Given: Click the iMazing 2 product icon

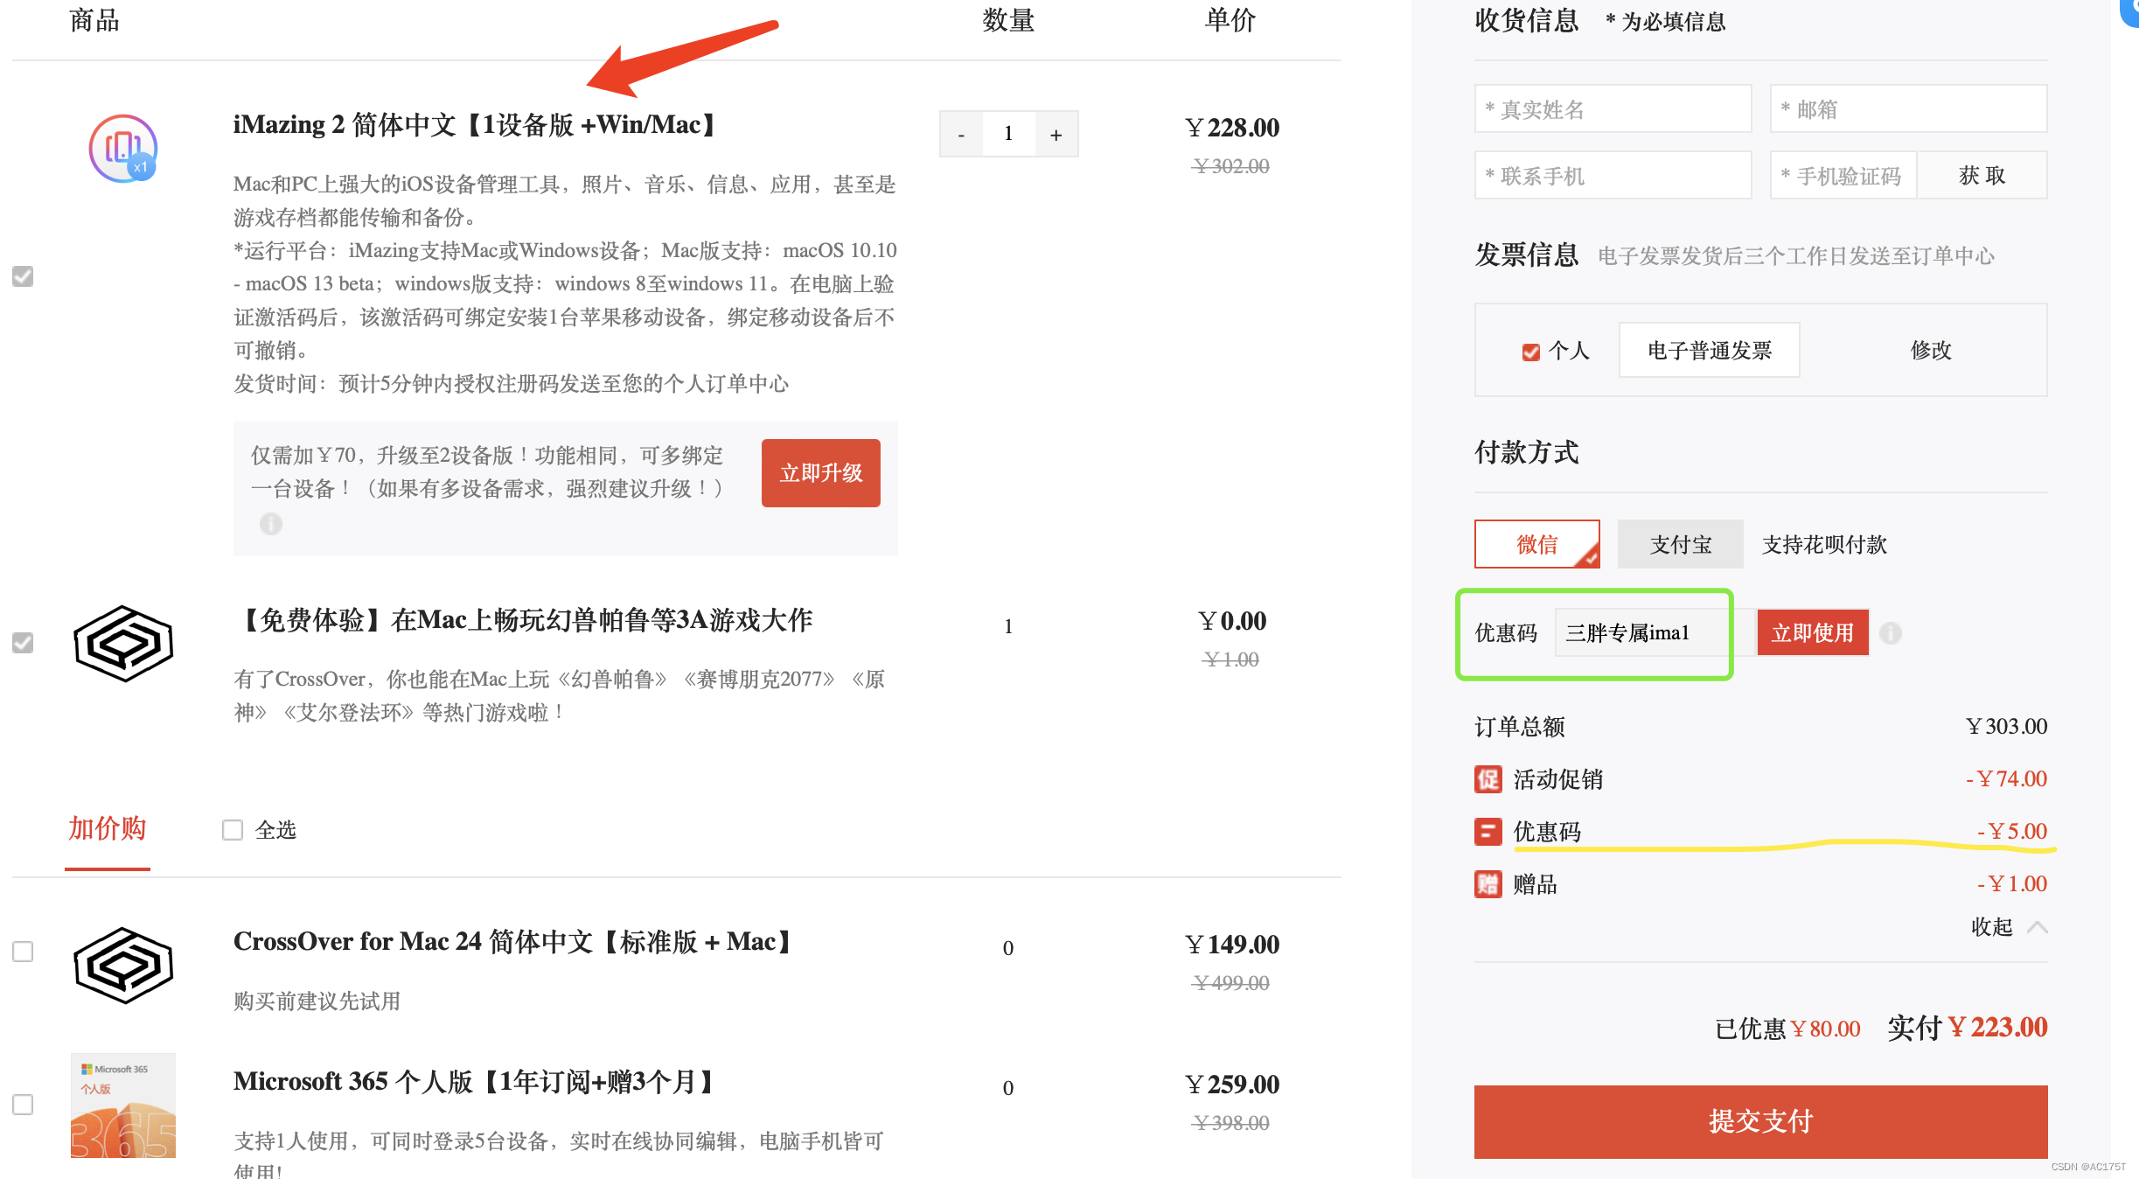Looking at the screenshot, I should click(x=123, y=149).
